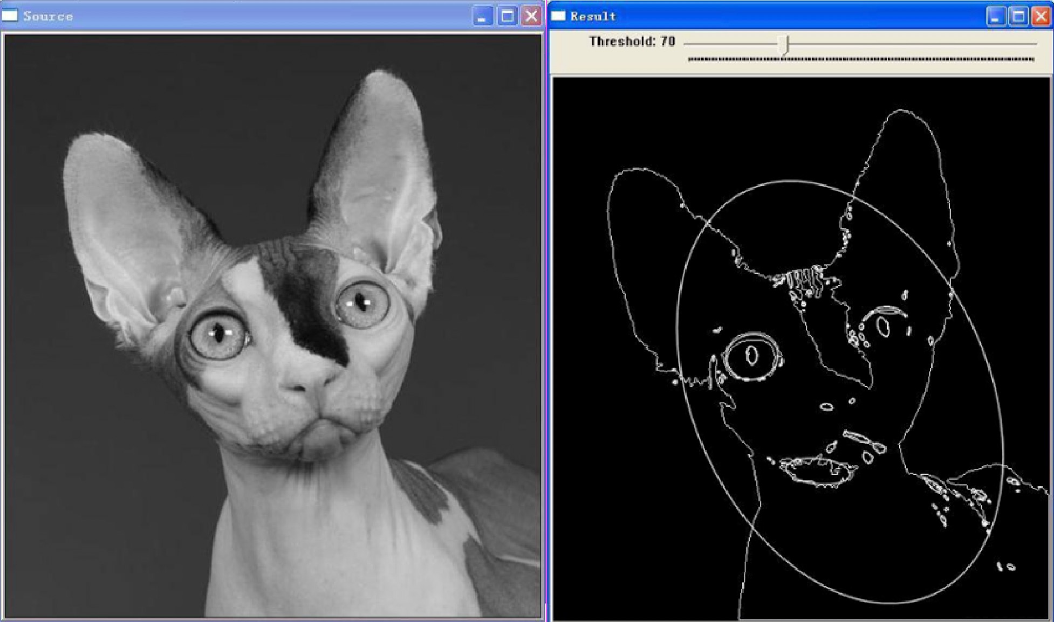Image resolution: width=1054 pixels, height=622 pixels.
Task: Click the Source window's title bar icon
Action: pos(10,16)
